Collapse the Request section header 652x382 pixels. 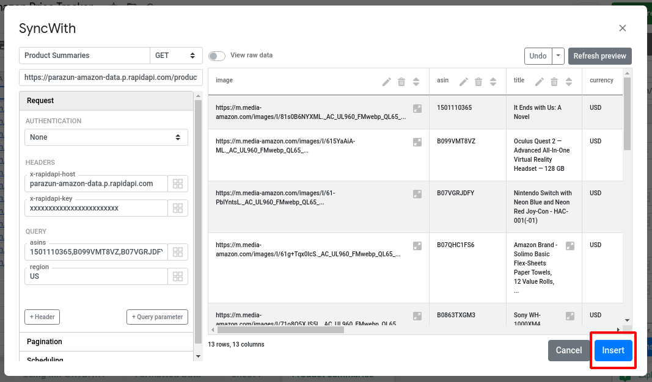pos(106,101)
